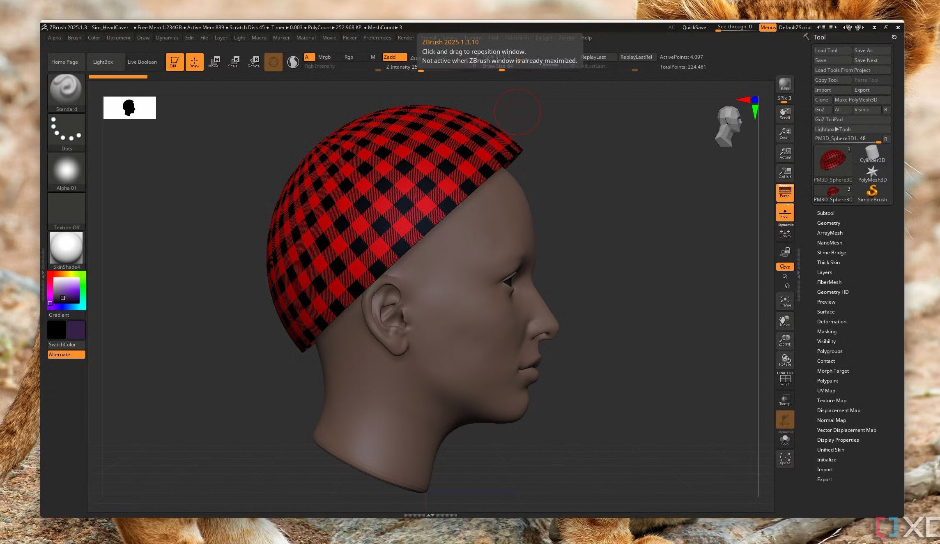Open the Standard brush selector

67,93
